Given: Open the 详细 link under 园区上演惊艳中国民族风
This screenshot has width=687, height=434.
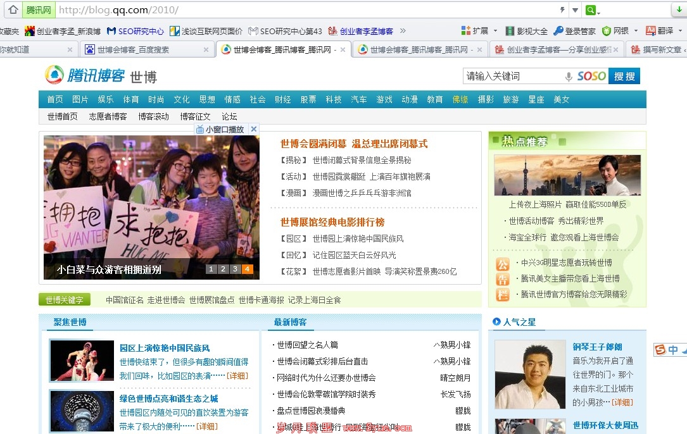Looking at the screenshot, I should click(x=237, y=376).
